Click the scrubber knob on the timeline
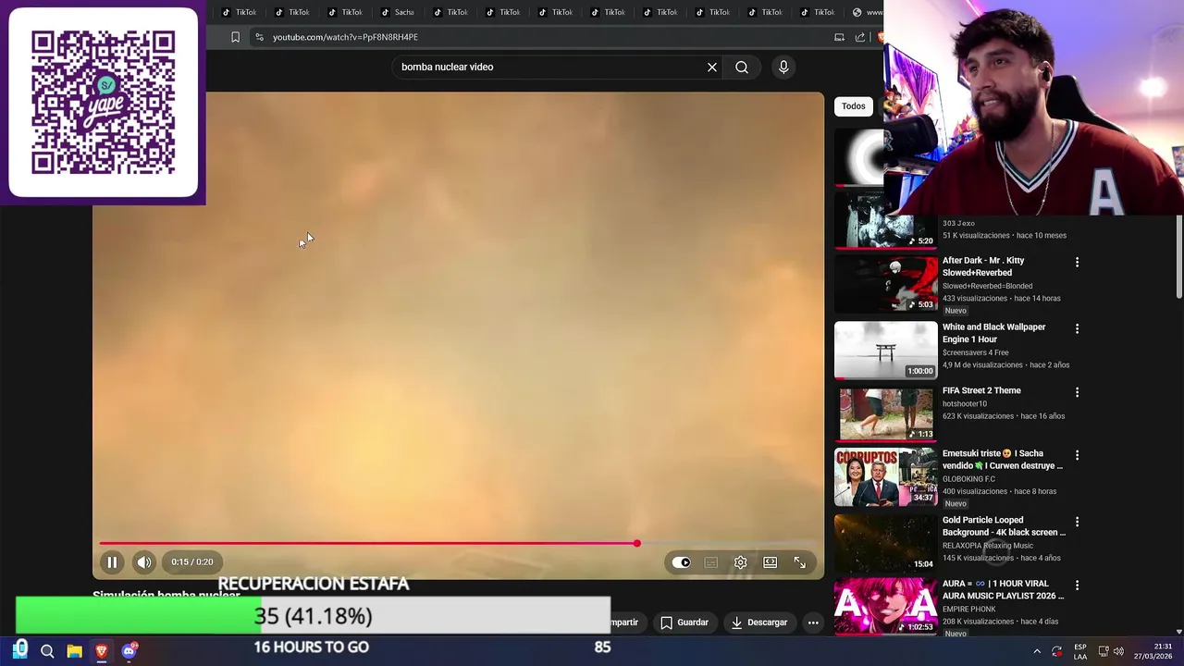 (x=636, y=544)
